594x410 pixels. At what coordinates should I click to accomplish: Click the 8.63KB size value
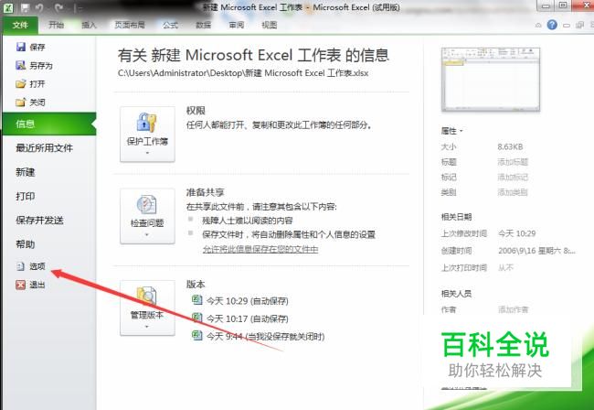click(x=510, y=146)
